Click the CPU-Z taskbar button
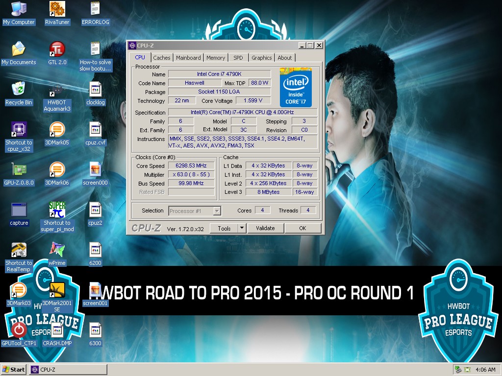The image size is (502, 376). pos(68,370)
